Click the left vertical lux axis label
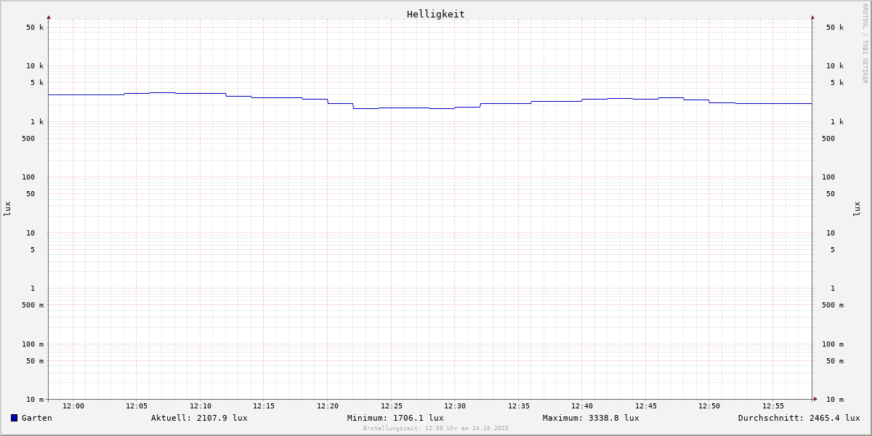Screen dimensions: 872x436 [7, 209]
